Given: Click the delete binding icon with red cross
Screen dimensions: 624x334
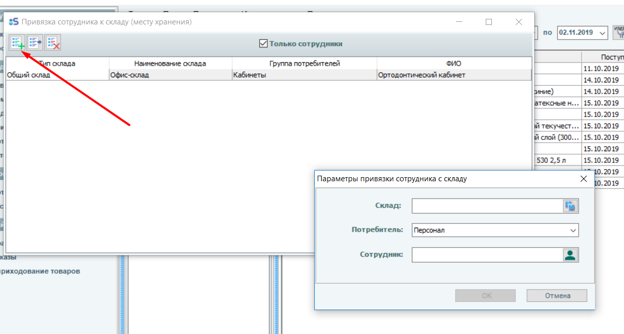Looking at the screenshot, I should pos(53,43).
